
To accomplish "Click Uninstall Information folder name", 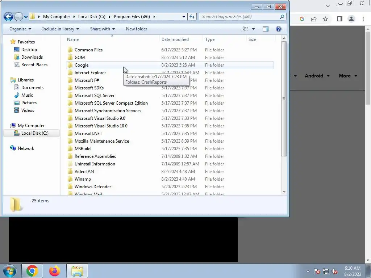I will click(95, 164).
